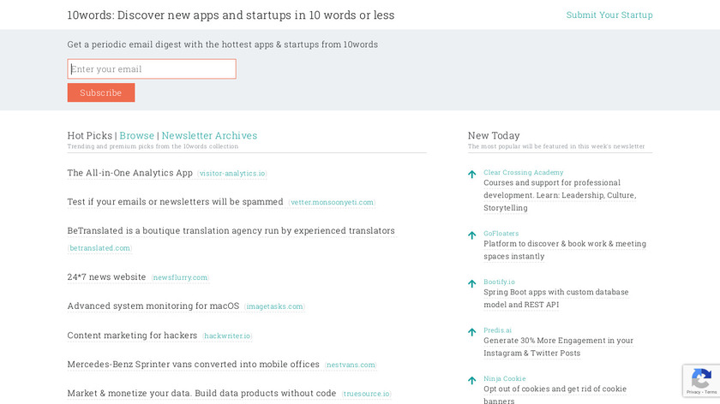Screen dimensions: 720x404
Task: Open Predis.ai title link
Action: click(497, 330)
